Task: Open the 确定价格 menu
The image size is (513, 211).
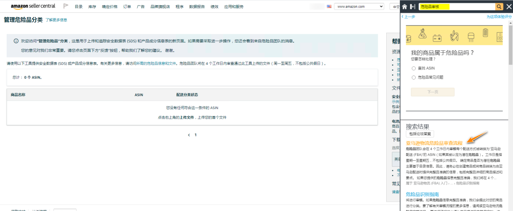Action: 110,7
